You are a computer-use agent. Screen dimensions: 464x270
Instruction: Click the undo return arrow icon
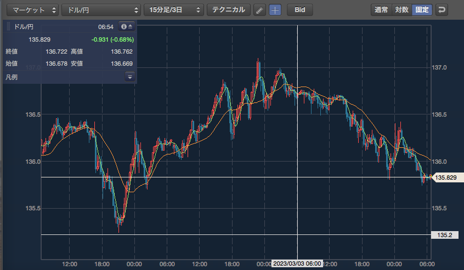[442, 10]
